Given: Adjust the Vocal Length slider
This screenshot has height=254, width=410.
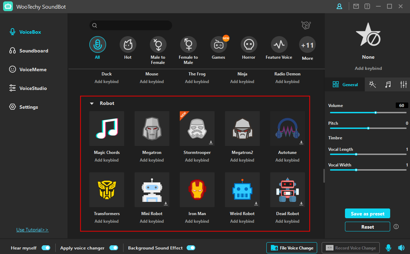Looking at the screenshot, I should coord(368,154).
